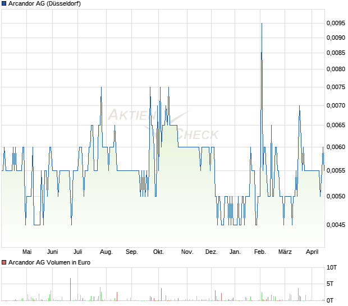The height and width of the screenshot is (306, 348).
Task: Click the Jan. month label
Action: [x=235, y=252]
